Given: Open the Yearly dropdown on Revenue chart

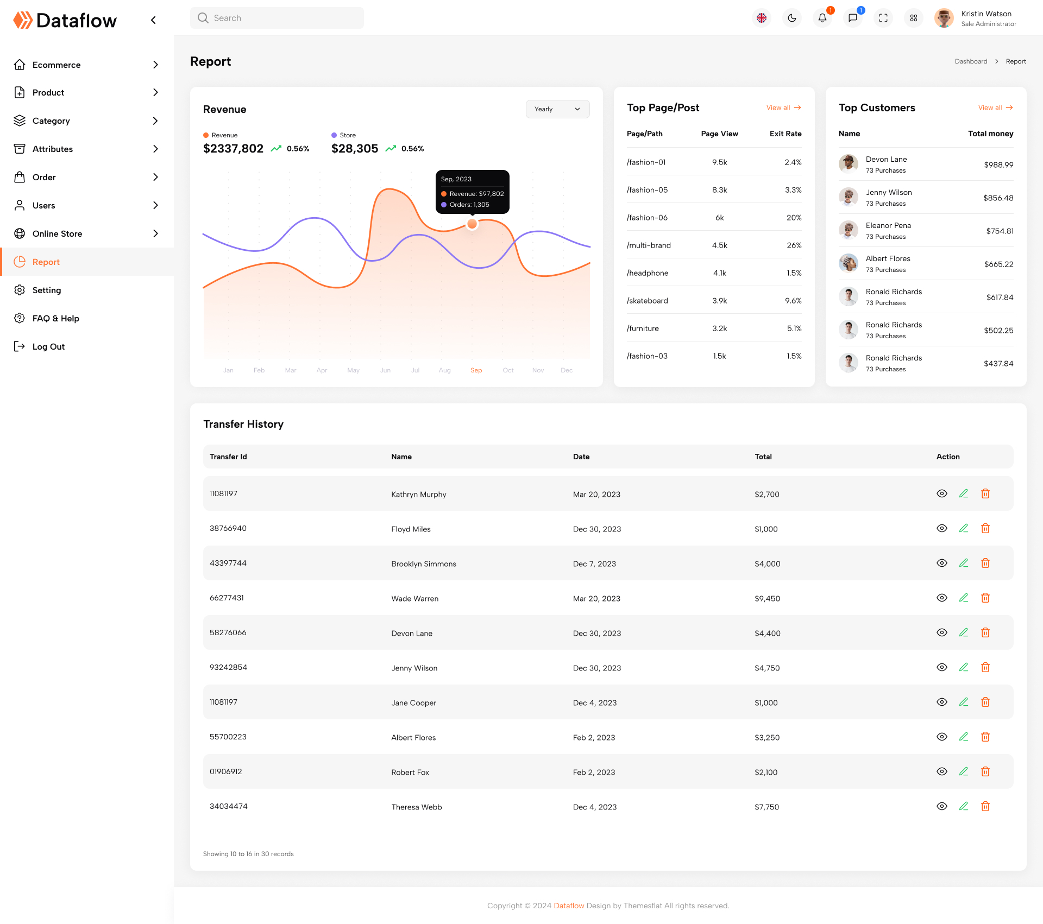Looking at the screenshot, I should pos(557,109).
